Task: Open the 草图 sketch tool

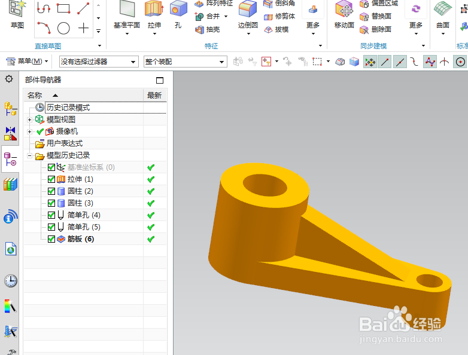Action: pyautogui.click(x=17, y=14)
